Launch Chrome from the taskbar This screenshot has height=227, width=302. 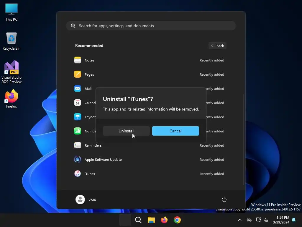[177, 220]
